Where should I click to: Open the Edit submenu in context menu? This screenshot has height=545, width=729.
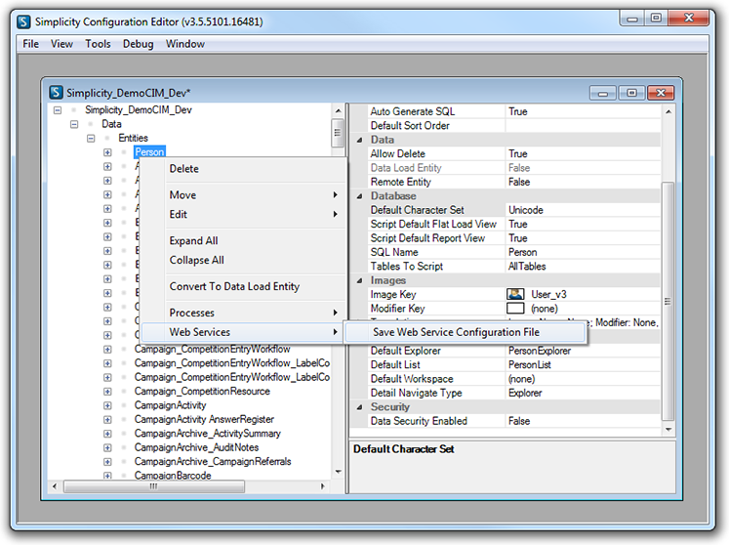[244, 214]
